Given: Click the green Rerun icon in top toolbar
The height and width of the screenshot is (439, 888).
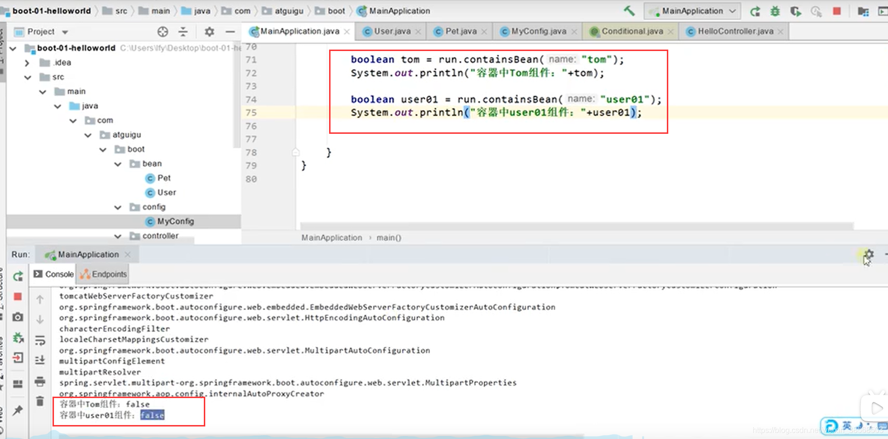Looking at the screenshot, I should coord(755,11).
